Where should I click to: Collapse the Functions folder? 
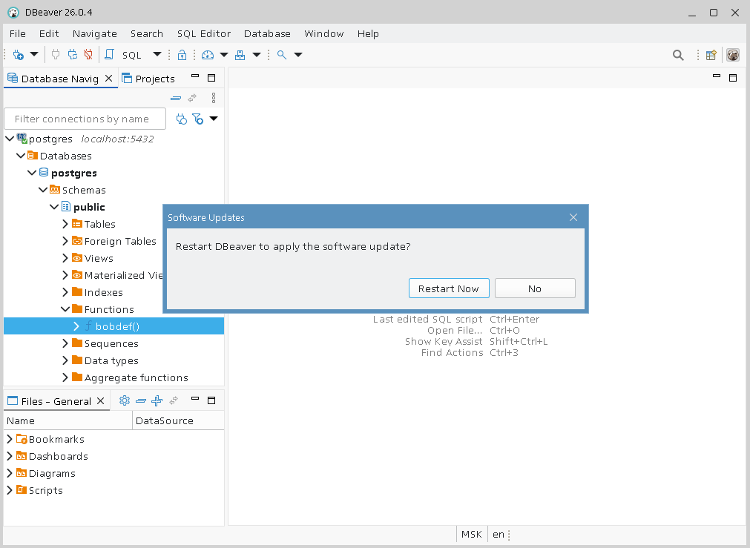65,309
